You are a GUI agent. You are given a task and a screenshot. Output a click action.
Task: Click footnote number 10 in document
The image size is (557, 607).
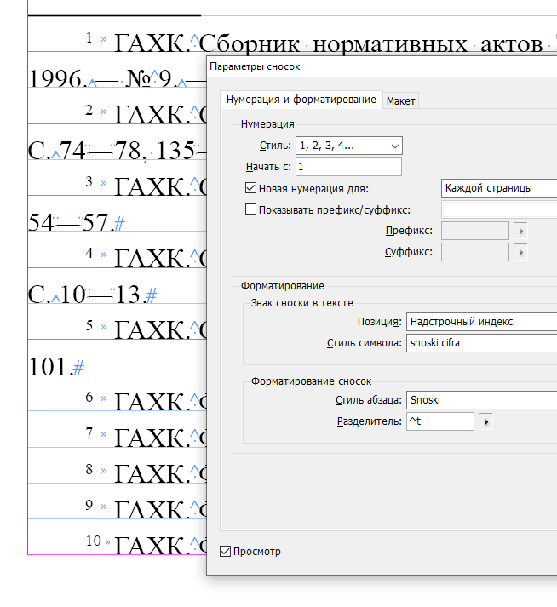coord(94,541)
